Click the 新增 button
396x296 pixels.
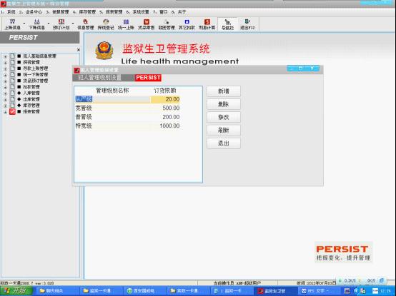coord(224,91)
